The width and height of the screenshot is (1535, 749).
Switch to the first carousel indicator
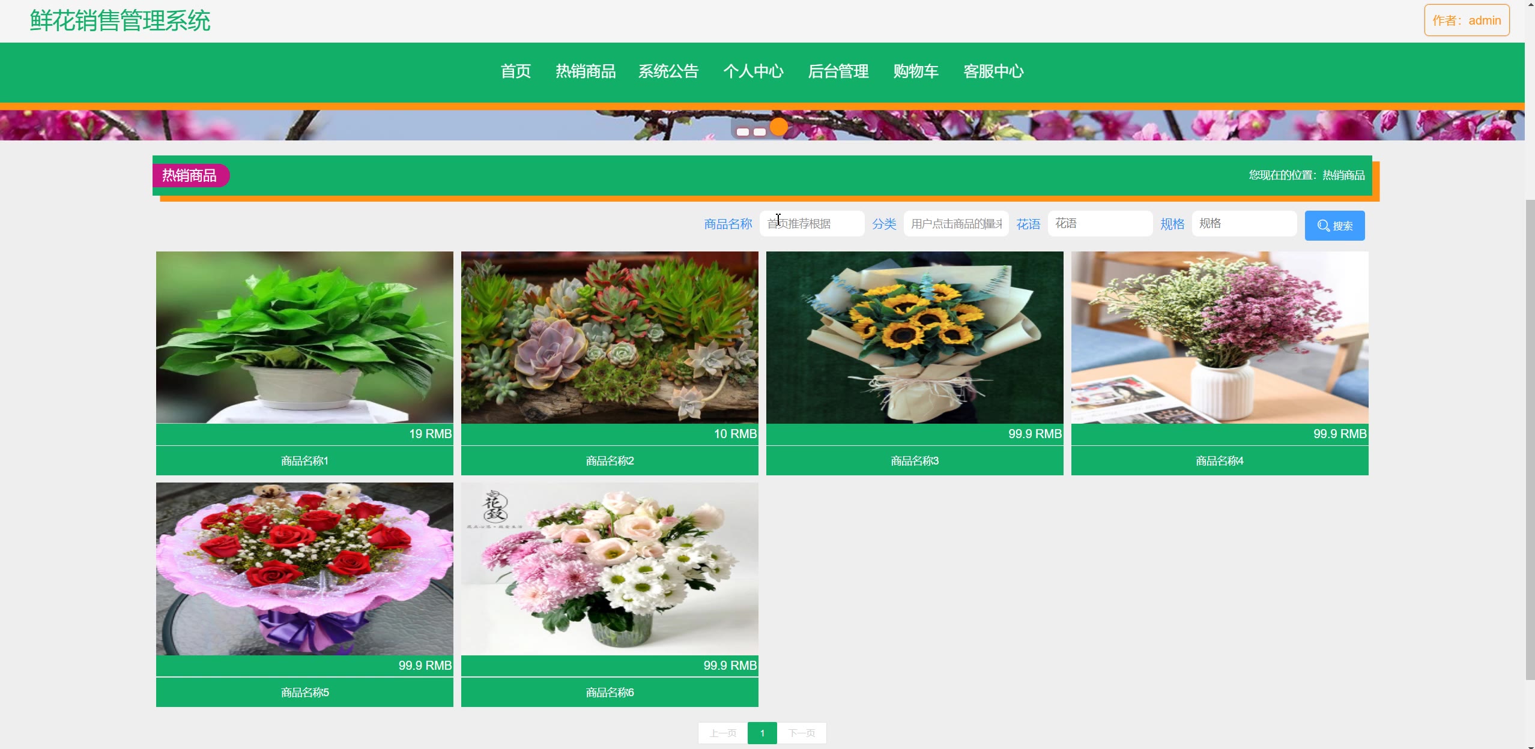pos(743,132)
